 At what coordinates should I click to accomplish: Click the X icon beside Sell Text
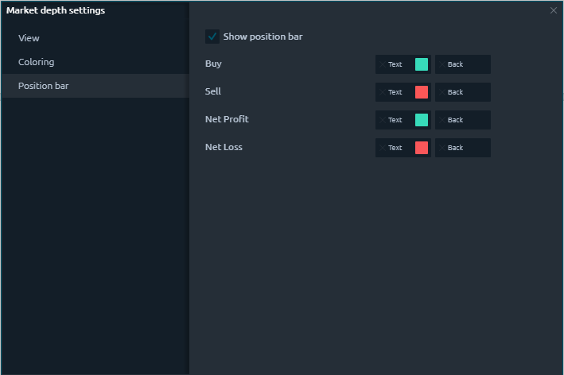383,92
